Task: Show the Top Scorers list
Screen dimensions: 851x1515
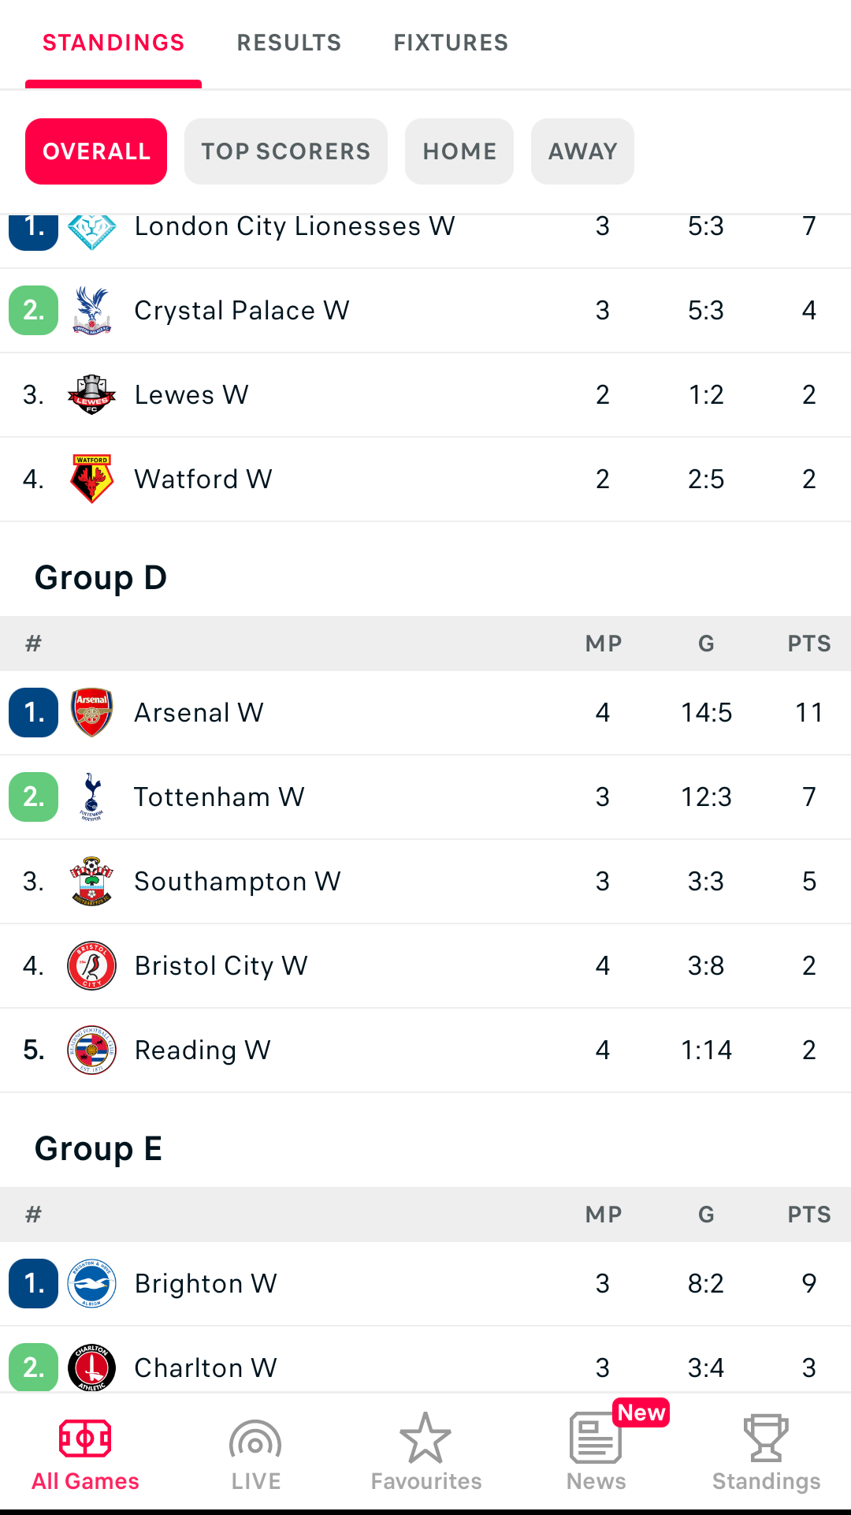Action: point(285,151)
